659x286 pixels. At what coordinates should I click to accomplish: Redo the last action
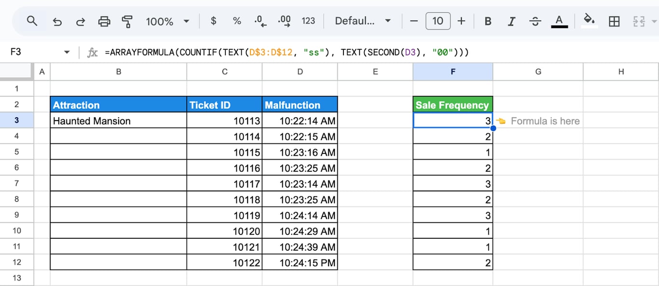pyautogui.click(x=81, y=21)
